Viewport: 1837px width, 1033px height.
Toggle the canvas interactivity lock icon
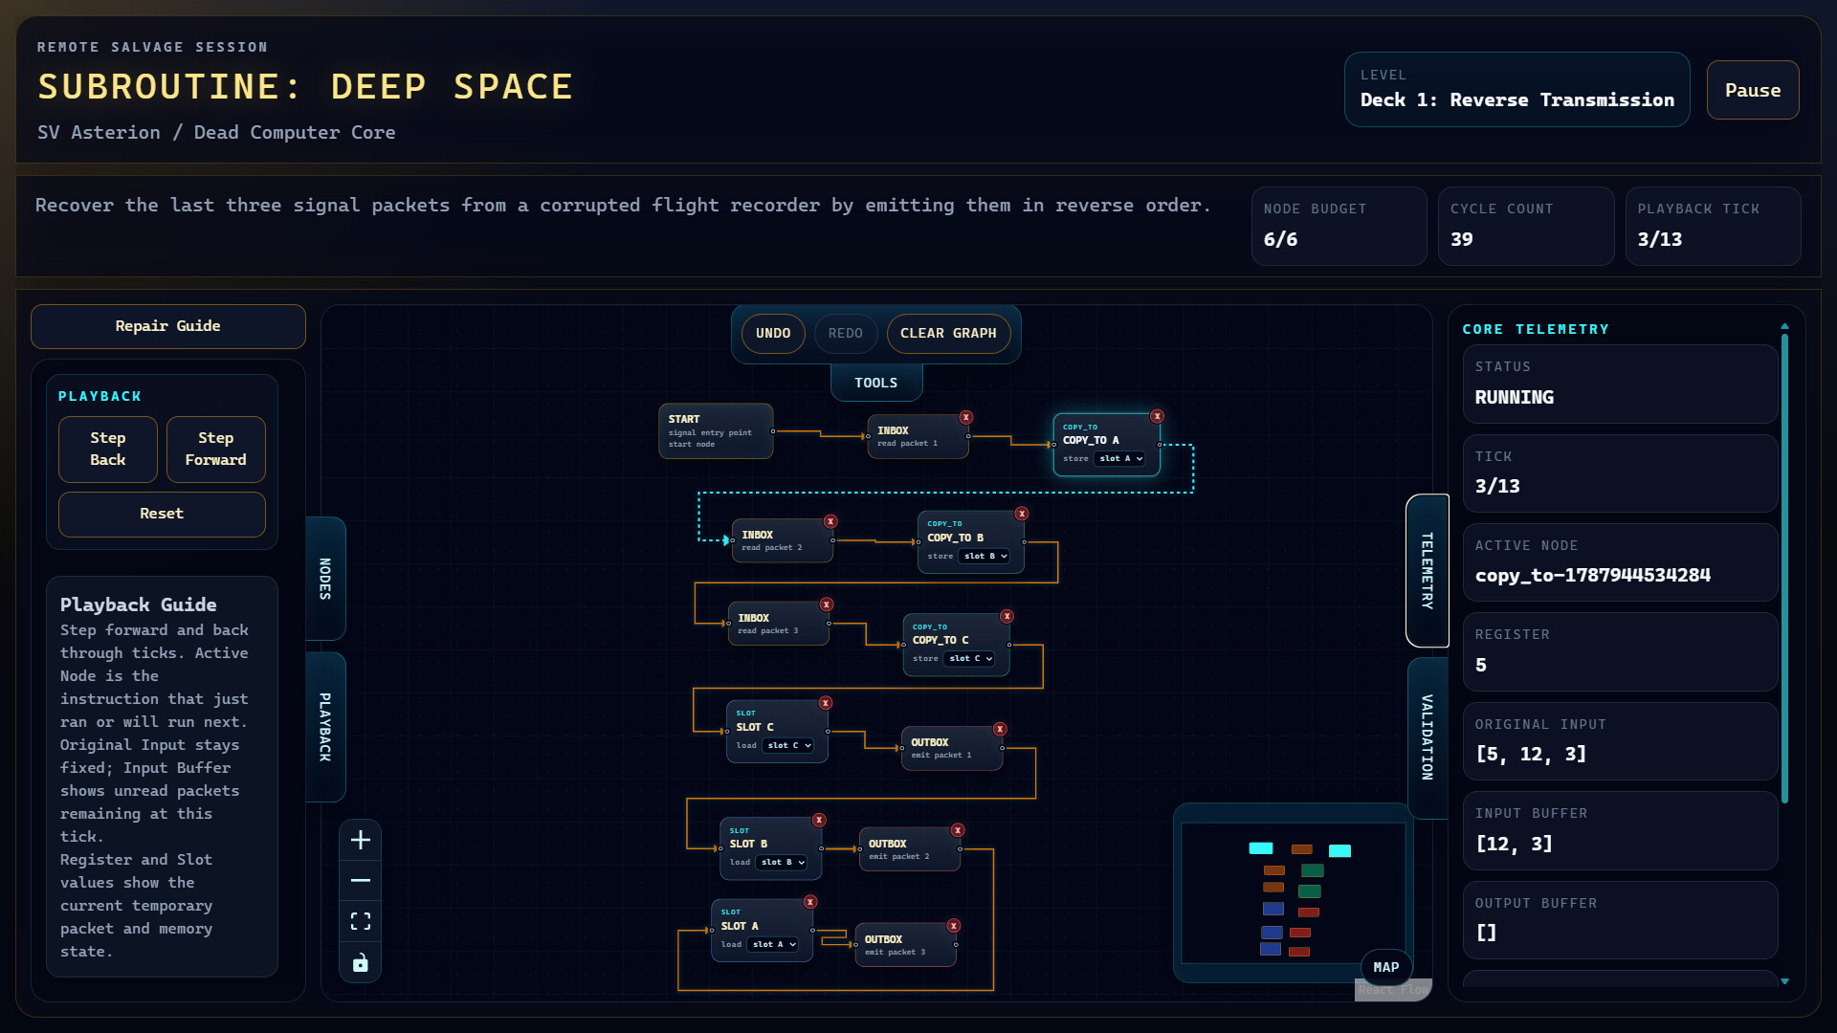361,962
